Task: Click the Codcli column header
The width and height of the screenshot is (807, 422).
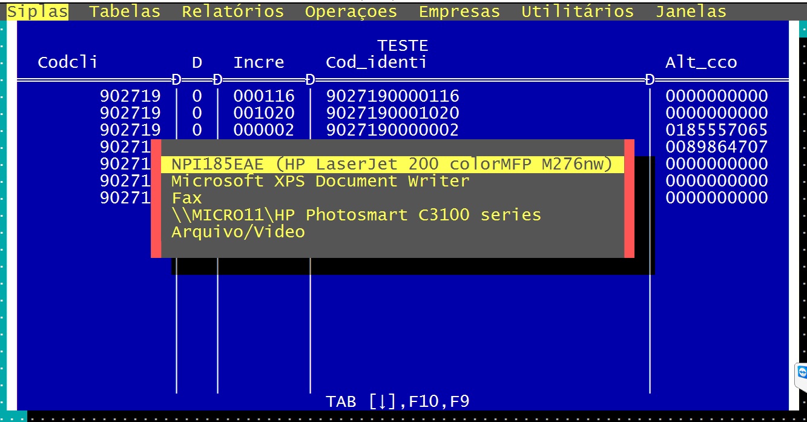Action: pyautogui.click(x=67, y=62)
